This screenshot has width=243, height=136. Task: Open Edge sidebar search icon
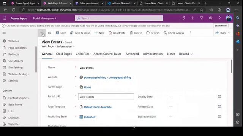click(238, 18)
